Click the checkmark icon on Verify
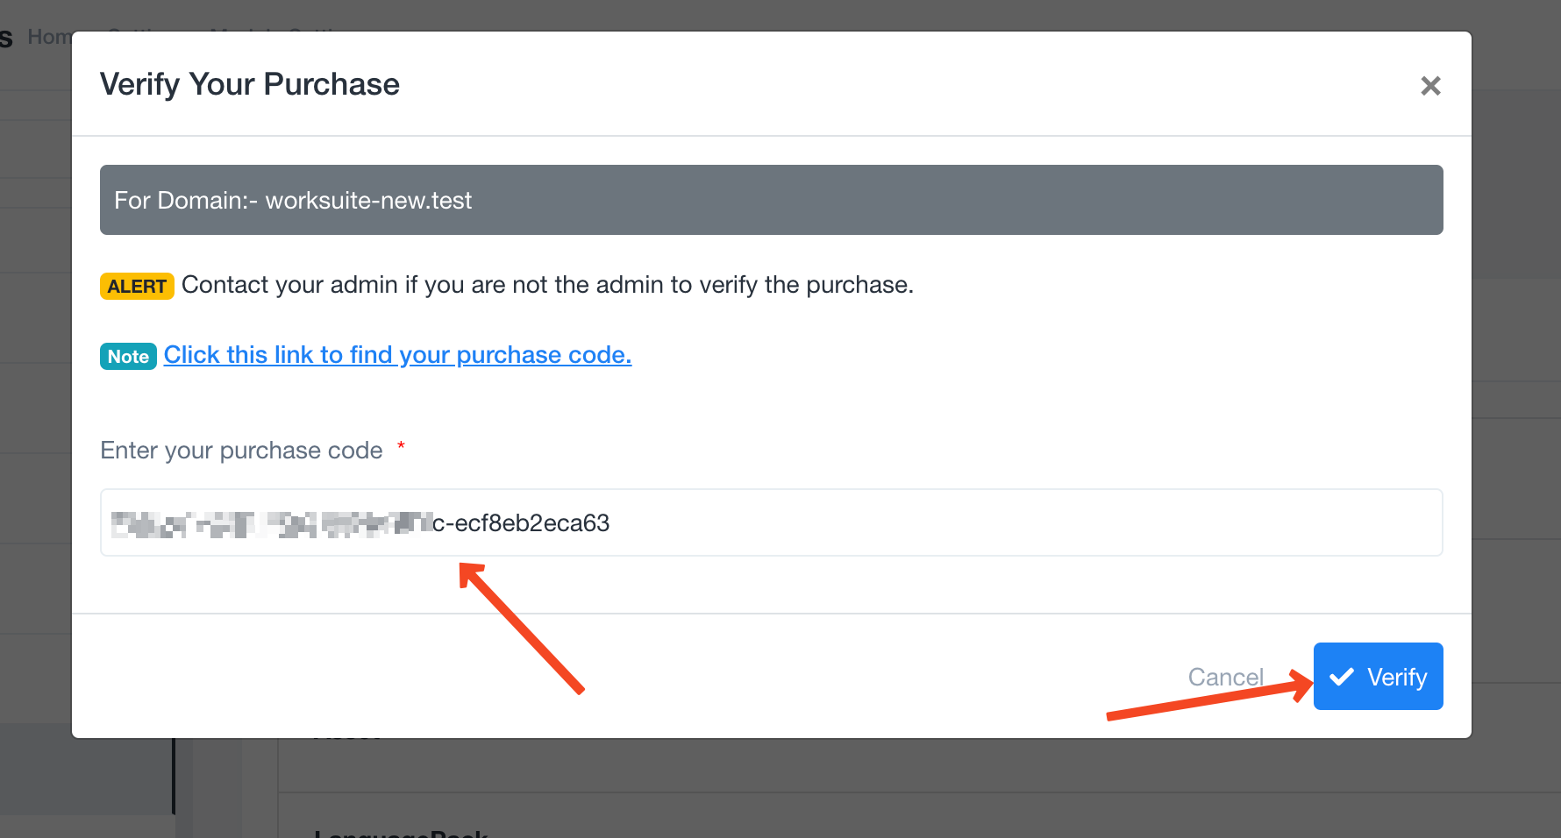Viewport: 1561px width, 838px height. coord(1342,677)
